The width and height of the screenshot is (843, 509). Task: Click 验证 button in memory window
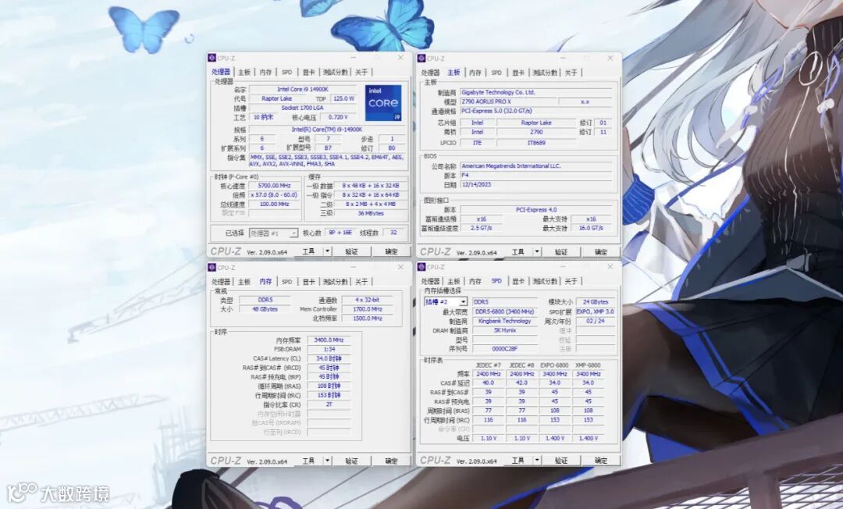pos(351,461)
